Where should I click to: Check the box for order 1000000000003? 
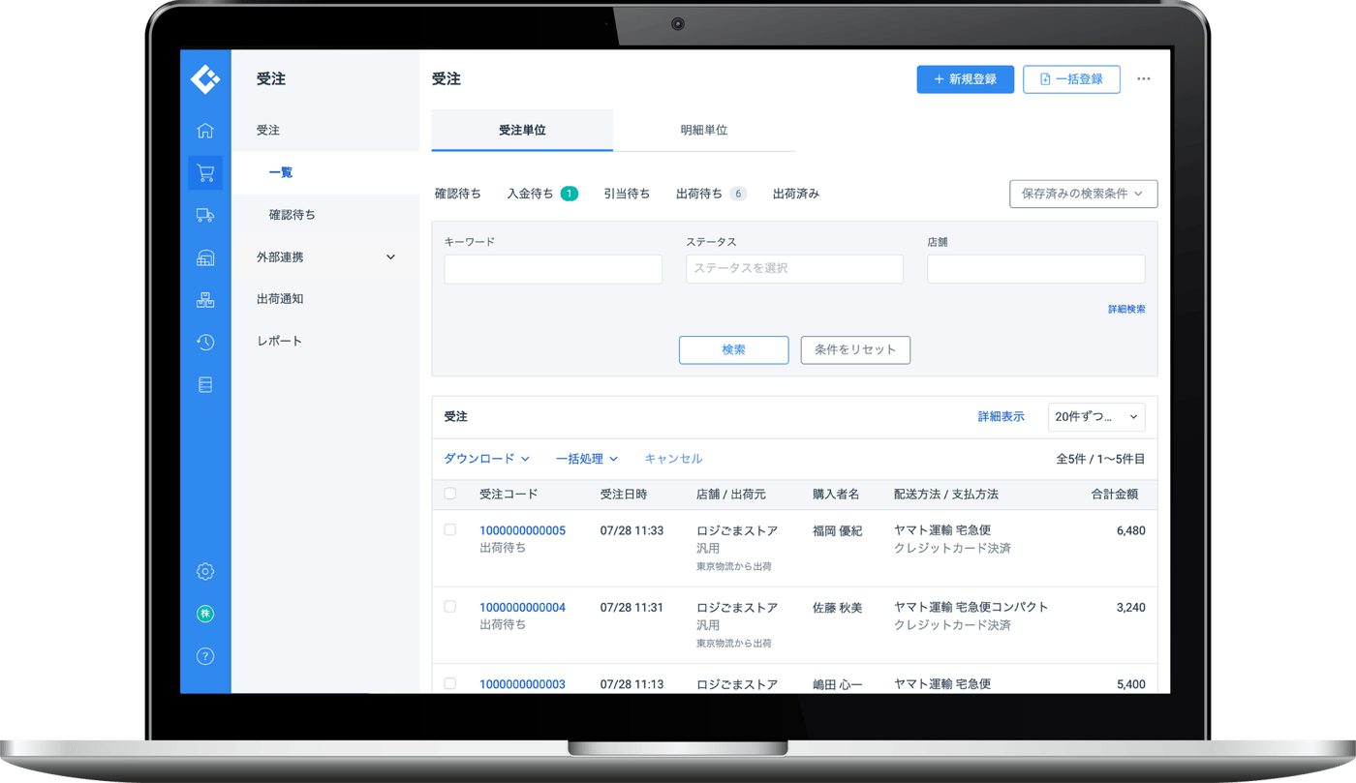tap(449, 683)
